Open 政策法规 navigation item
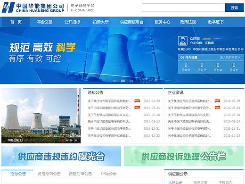The height and width of the screenshot is (184, 245). tap(188, 22)
